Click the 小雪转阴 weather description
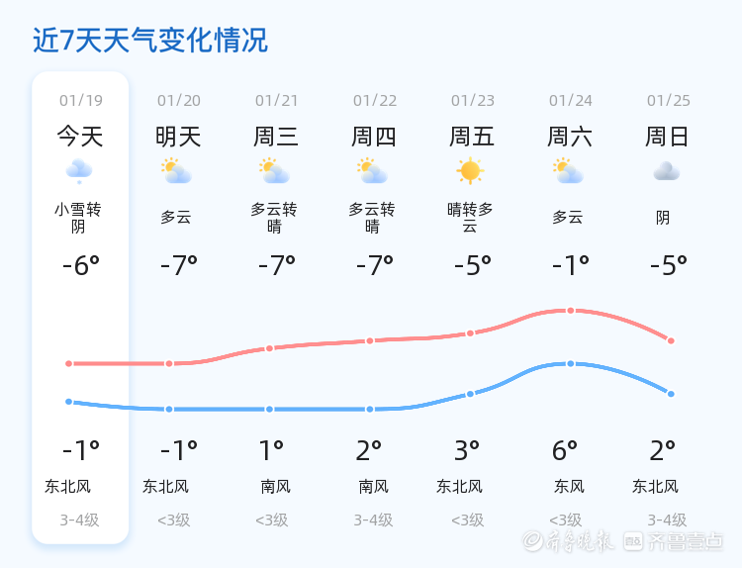 pos(78,218)
